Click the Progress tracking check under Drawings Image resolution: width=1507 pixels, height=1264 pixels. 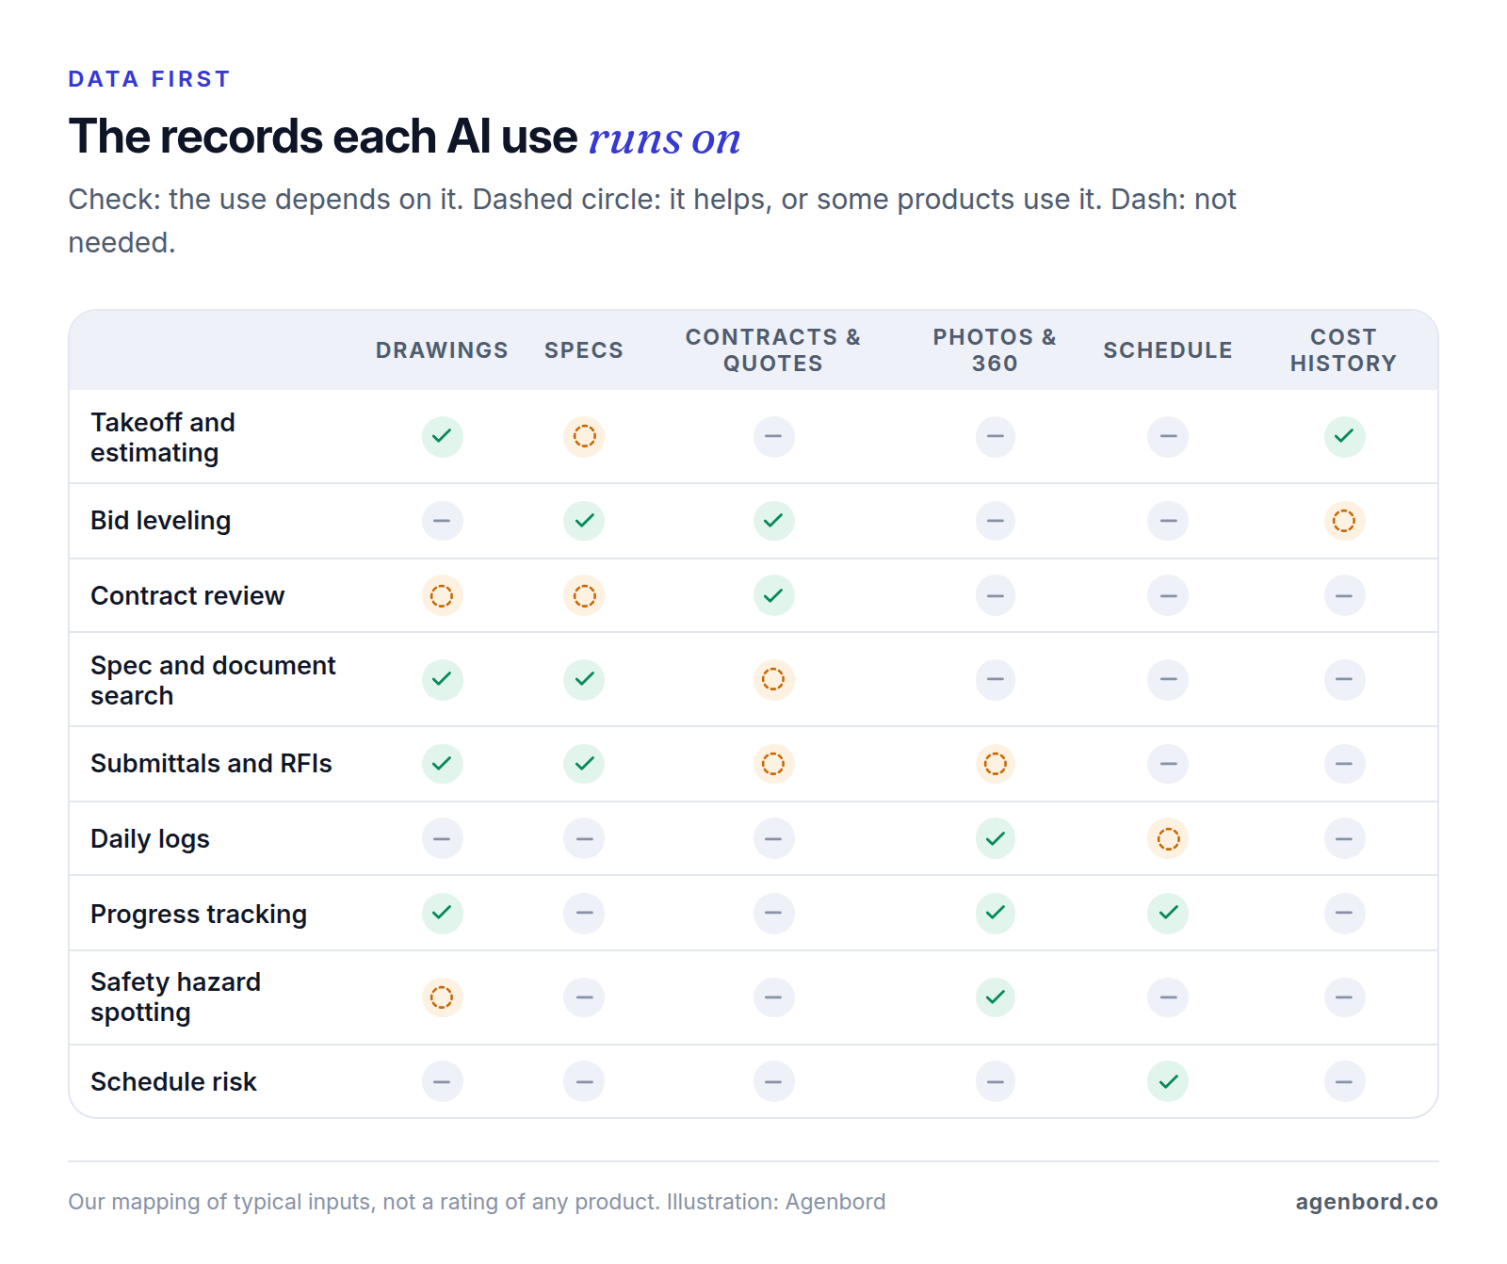[x=442, y=913]
